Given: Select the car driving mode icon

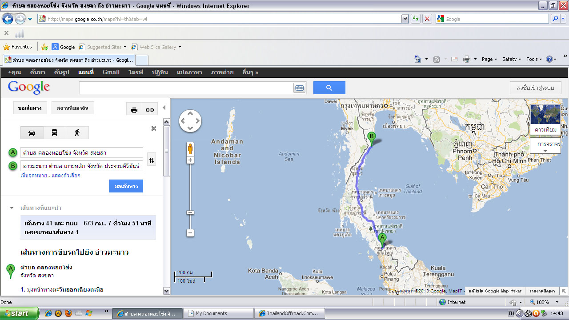Looking at the screenshot, I should pos(32,133).
